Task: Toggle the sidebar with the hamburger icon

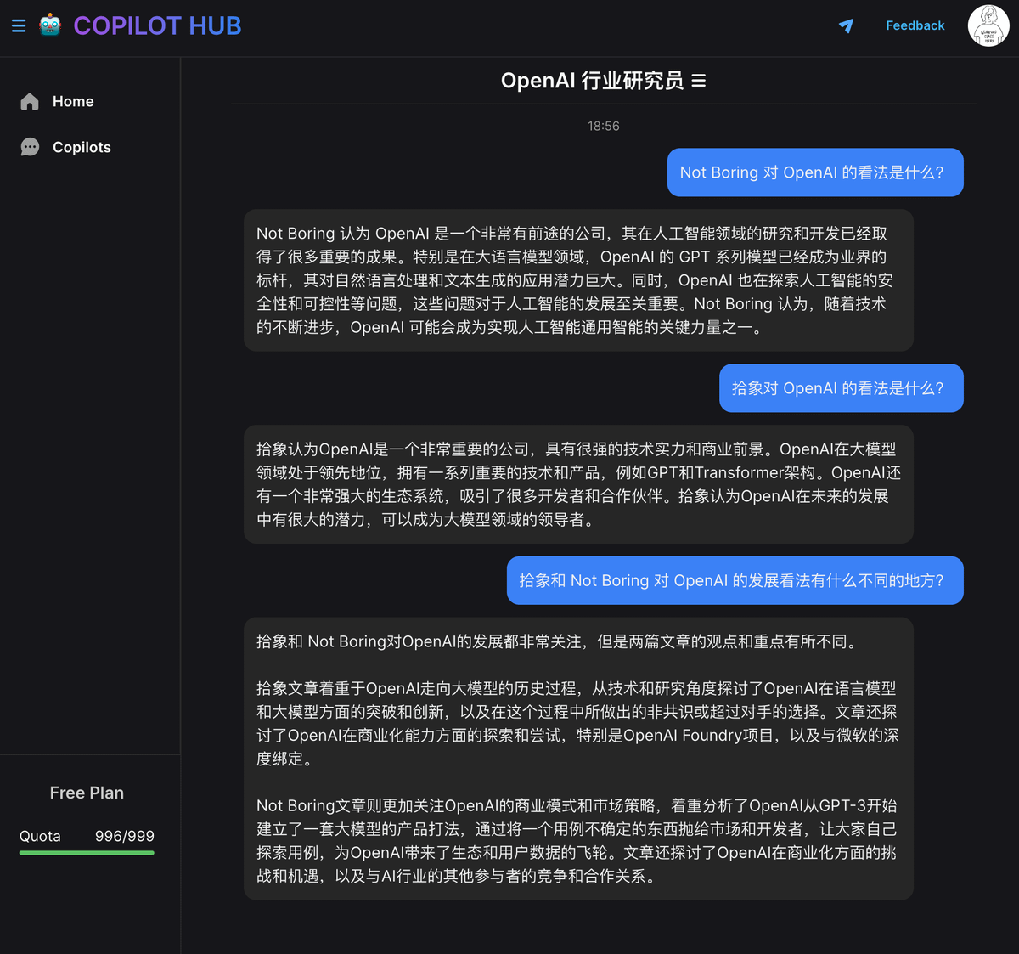Action: 19,26
